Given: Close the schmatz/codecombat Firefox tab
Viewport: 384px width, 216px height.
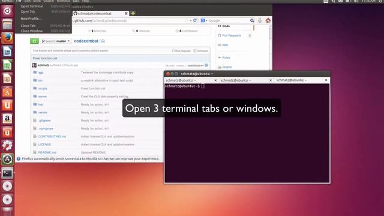Looking at the screenshot, I should [x=126, y=13].
